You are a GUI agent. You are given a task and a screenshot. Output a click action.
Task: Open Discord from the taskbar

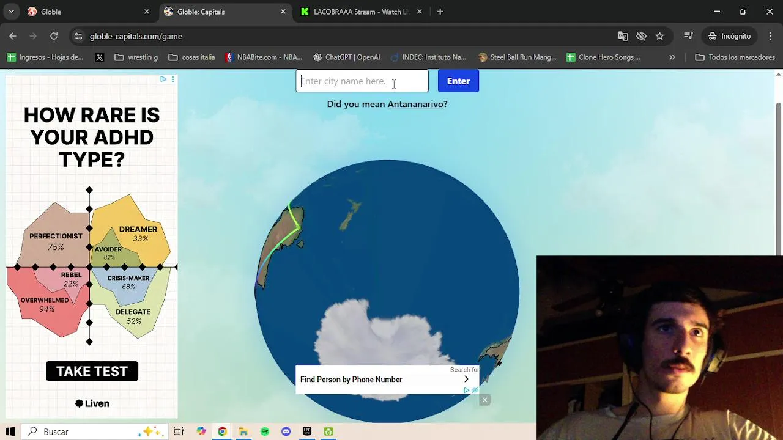pyautogui.click(x=286, y=431)
